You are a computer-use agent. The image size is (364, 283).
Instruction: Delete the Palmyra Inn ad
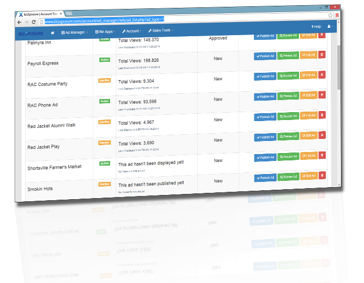click(x=322, y=35)
